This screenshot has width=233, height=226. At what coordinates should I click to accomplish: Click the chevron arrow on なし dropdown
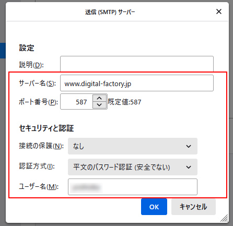[189, 146]
